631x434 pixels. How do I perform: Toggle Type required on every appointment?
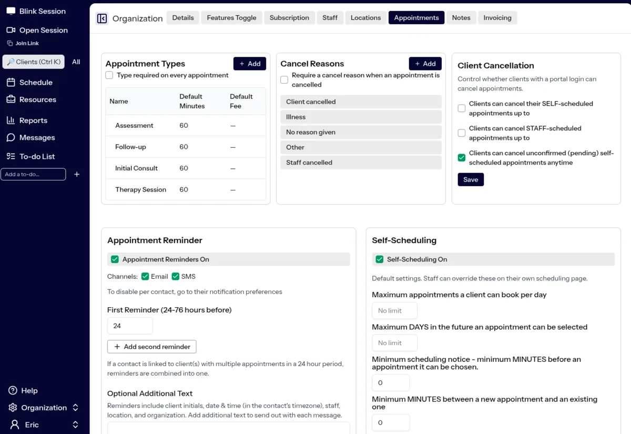point(109,75)
